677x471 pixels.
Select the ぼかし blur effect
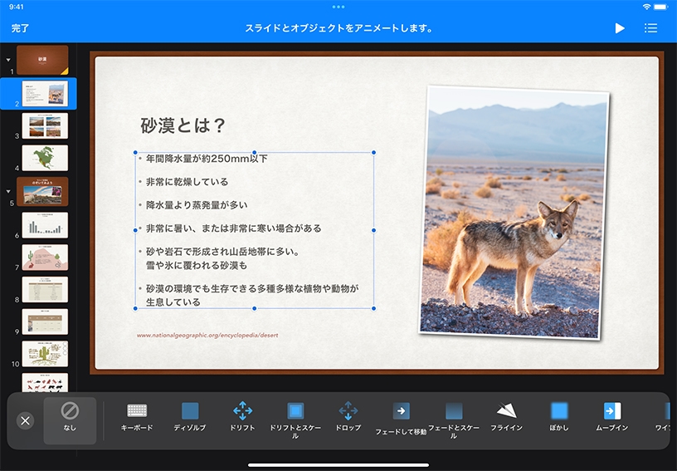coord(559,417)
